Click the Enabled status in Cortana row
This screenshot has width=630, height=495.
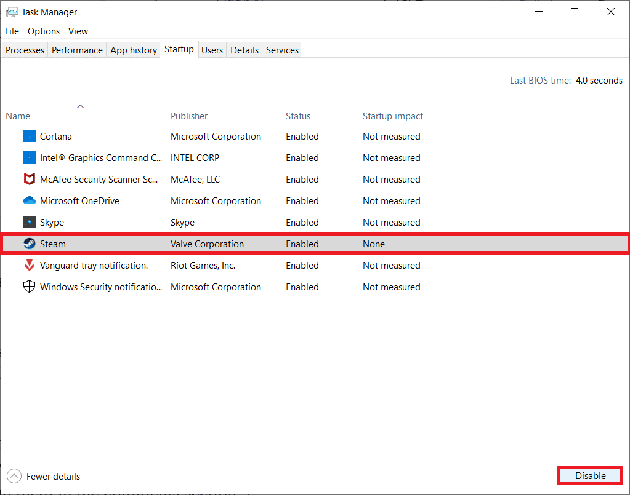tap(302, 137)
